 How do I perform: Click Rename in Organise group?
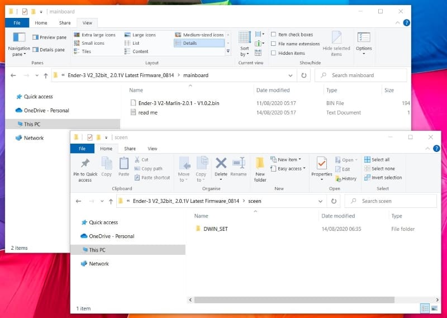(239, 167)
